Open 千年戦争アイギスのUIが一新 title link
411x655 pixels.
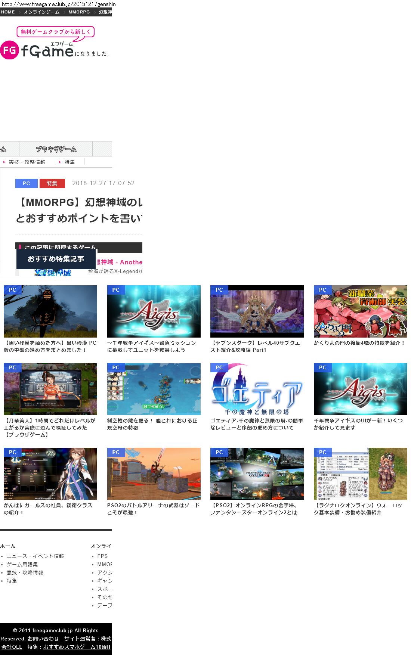[358, 424]
